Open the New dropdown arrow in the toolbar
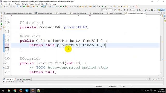This screenshot has height=93, width=166. pos(4,6)
